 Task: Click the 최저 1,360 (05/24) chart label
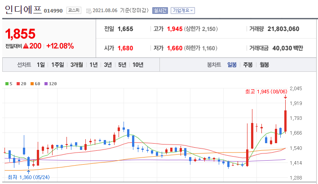[29, 177]
